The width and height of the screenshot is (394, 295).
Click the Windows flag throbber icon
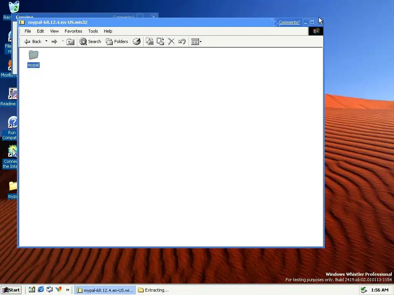click(316, 31)
